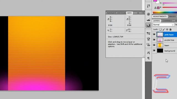Screen dimensions: 177x99
Task: Hide the pink haze layer
Action: 154,34
